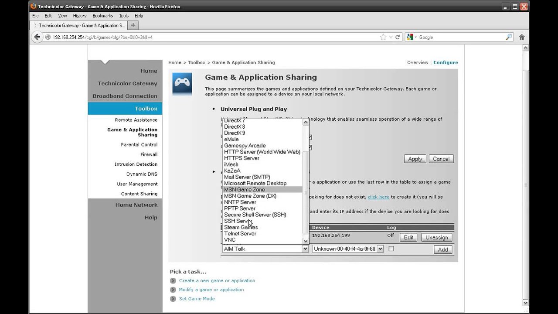Go to Toolbox in the breadcrumb
This screenshot has height=314, width=558.
click(197, 62)
